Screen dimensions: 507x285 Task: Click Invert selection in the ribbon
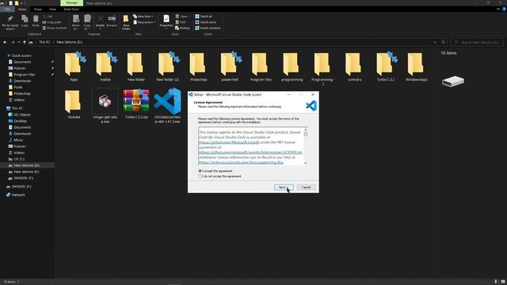[x=208, y=28]
